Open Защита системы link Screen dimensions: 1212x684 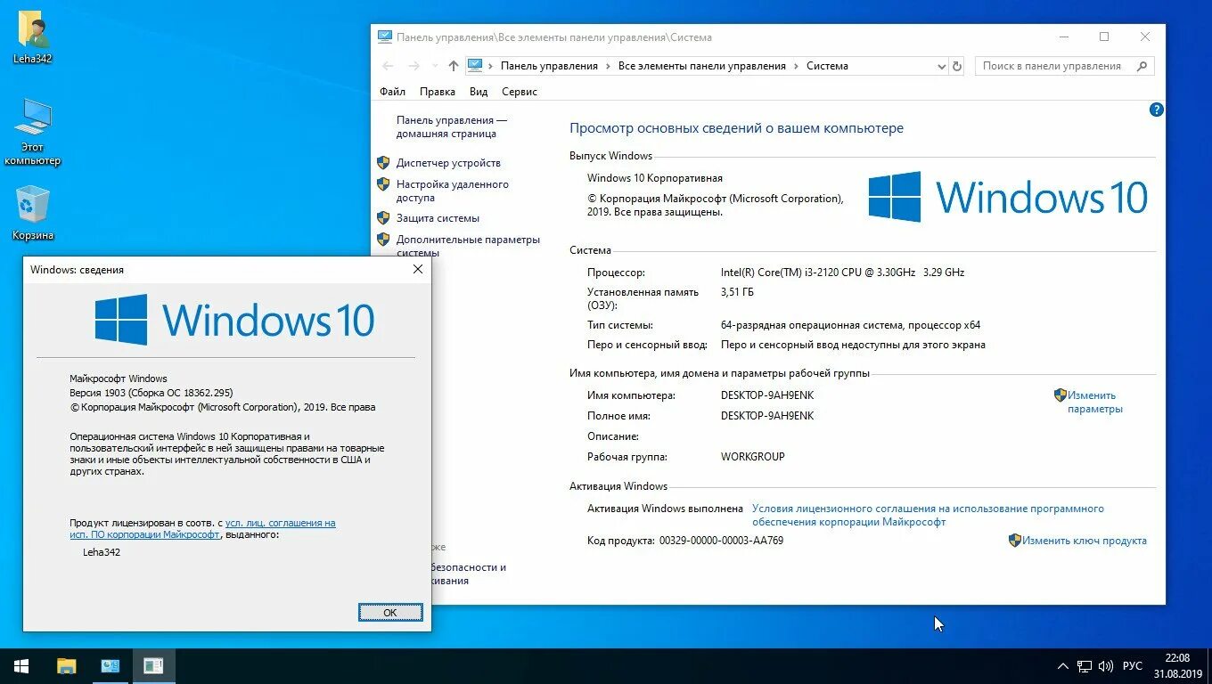click(x=438, y=218)
